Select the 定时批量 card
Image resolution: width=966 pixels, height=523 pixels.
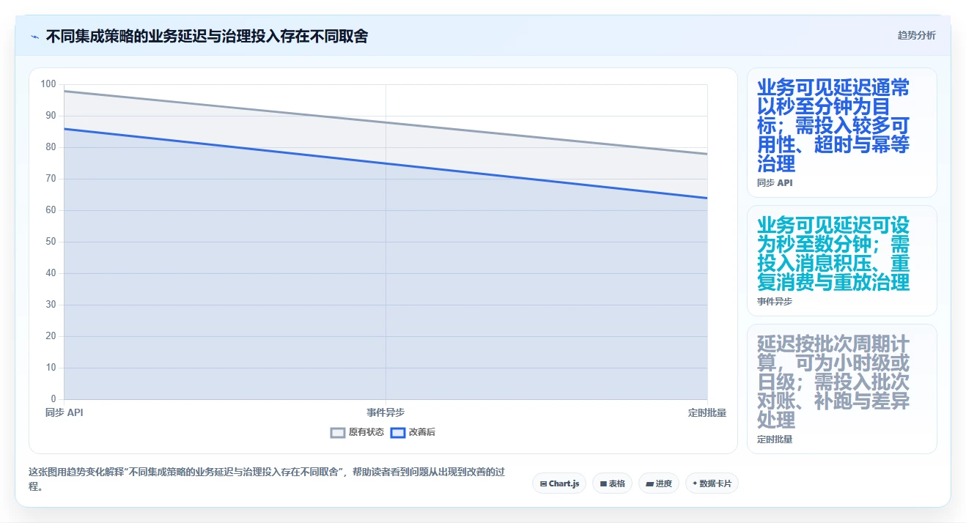(841, 389)
